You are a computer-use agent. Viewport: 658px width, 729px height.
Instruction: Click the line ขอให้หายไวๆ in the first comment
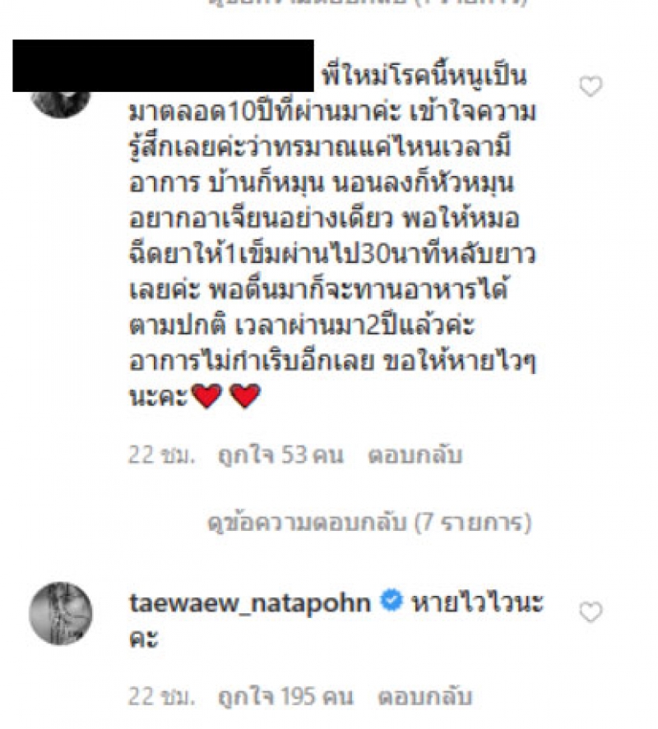click(459, 362)
